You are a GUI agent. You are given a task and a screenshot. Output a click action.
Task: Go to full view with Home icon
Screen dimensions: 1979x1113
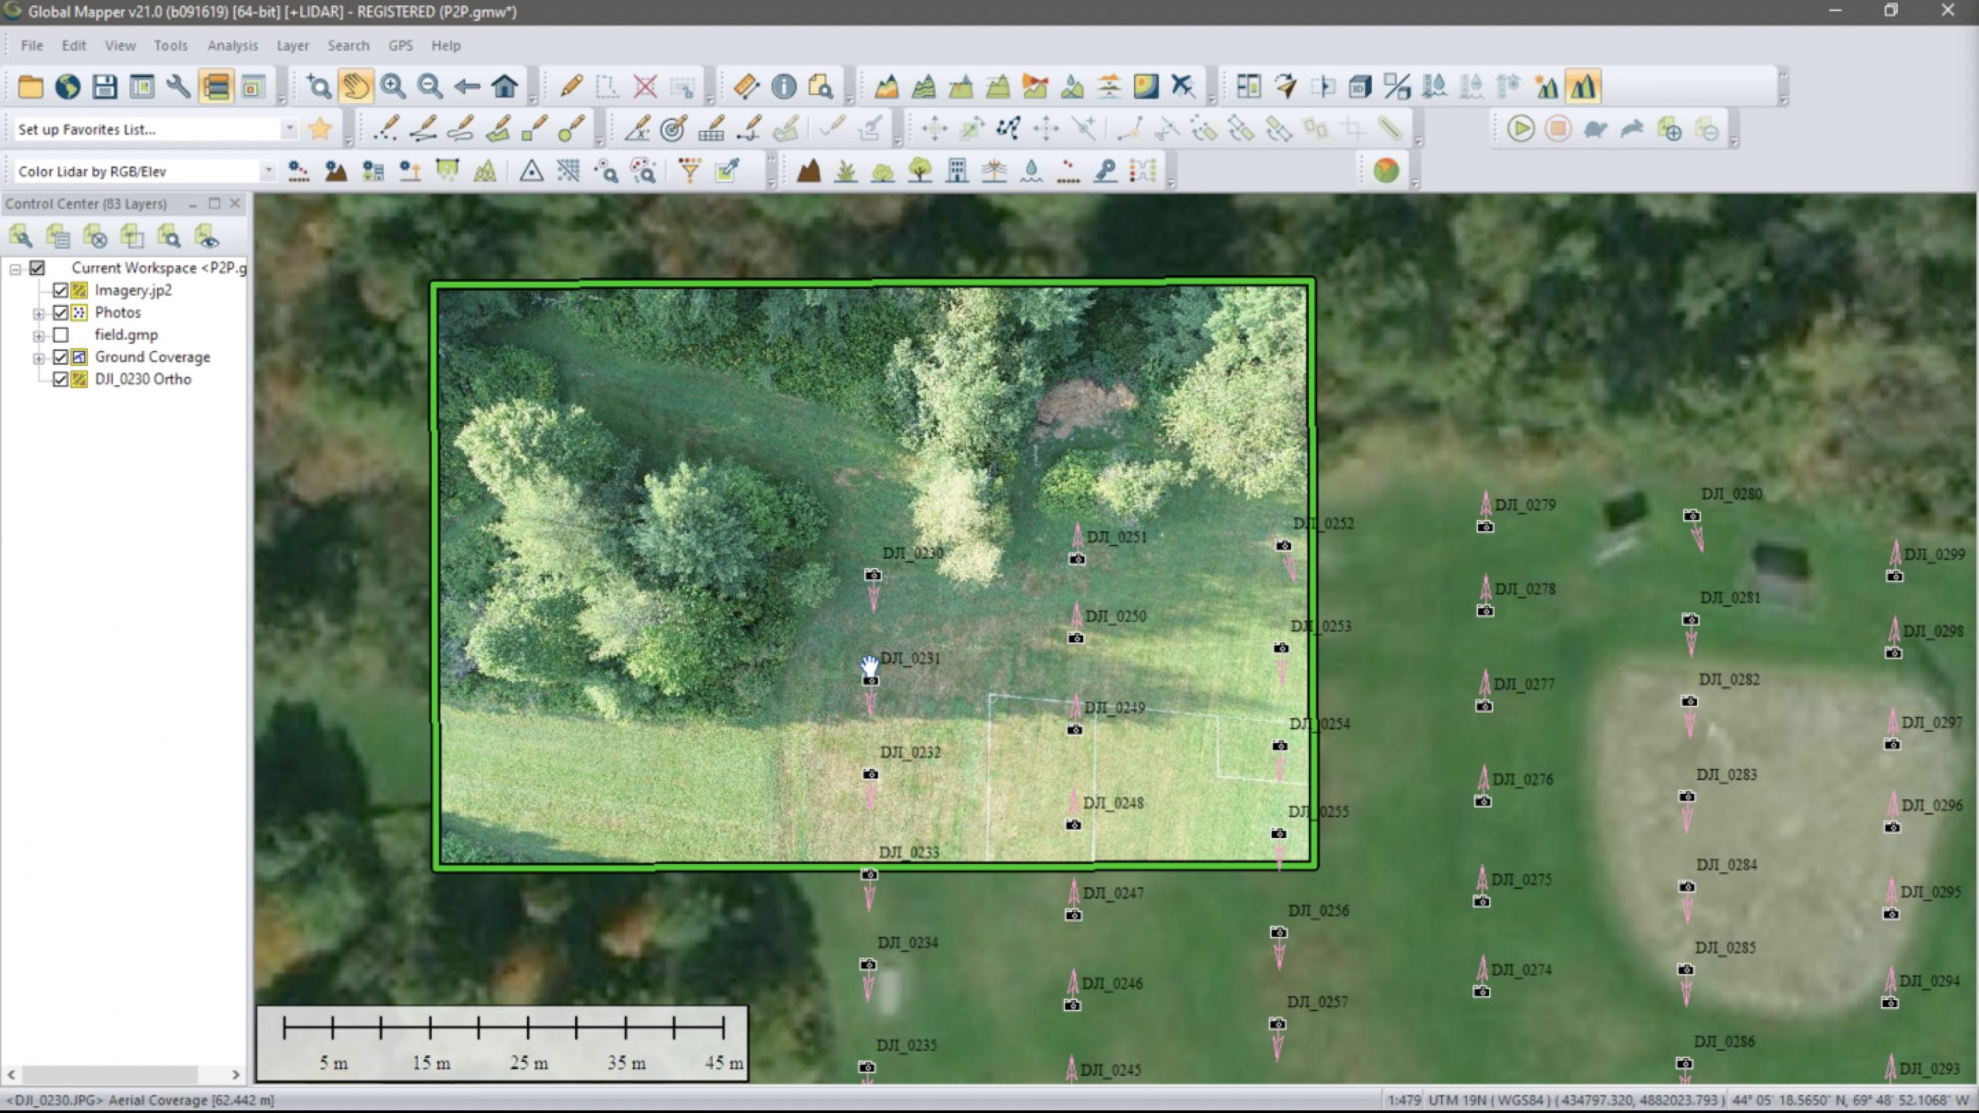(505, 86)
